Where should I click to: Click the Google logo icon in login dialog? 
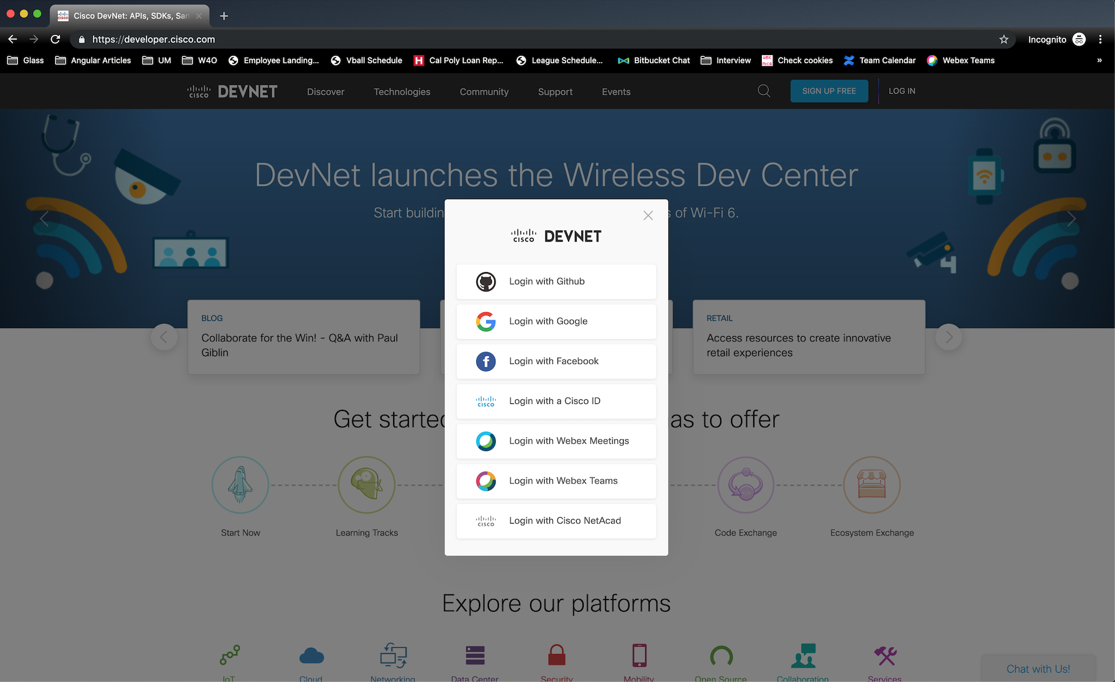[x=486, y=322]
